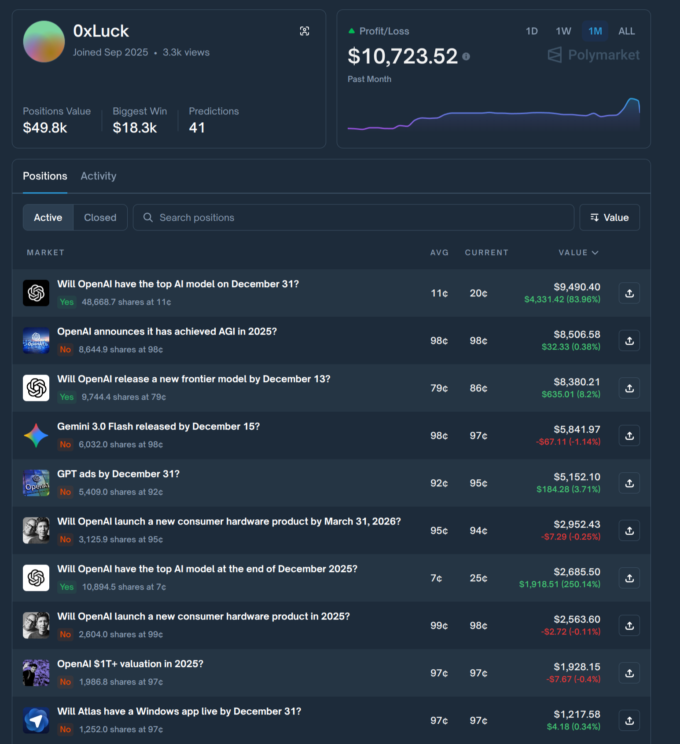This screenshot has width=680, height=744.
Task: Set profit chart range to 1M
Action: coord(595,31)
